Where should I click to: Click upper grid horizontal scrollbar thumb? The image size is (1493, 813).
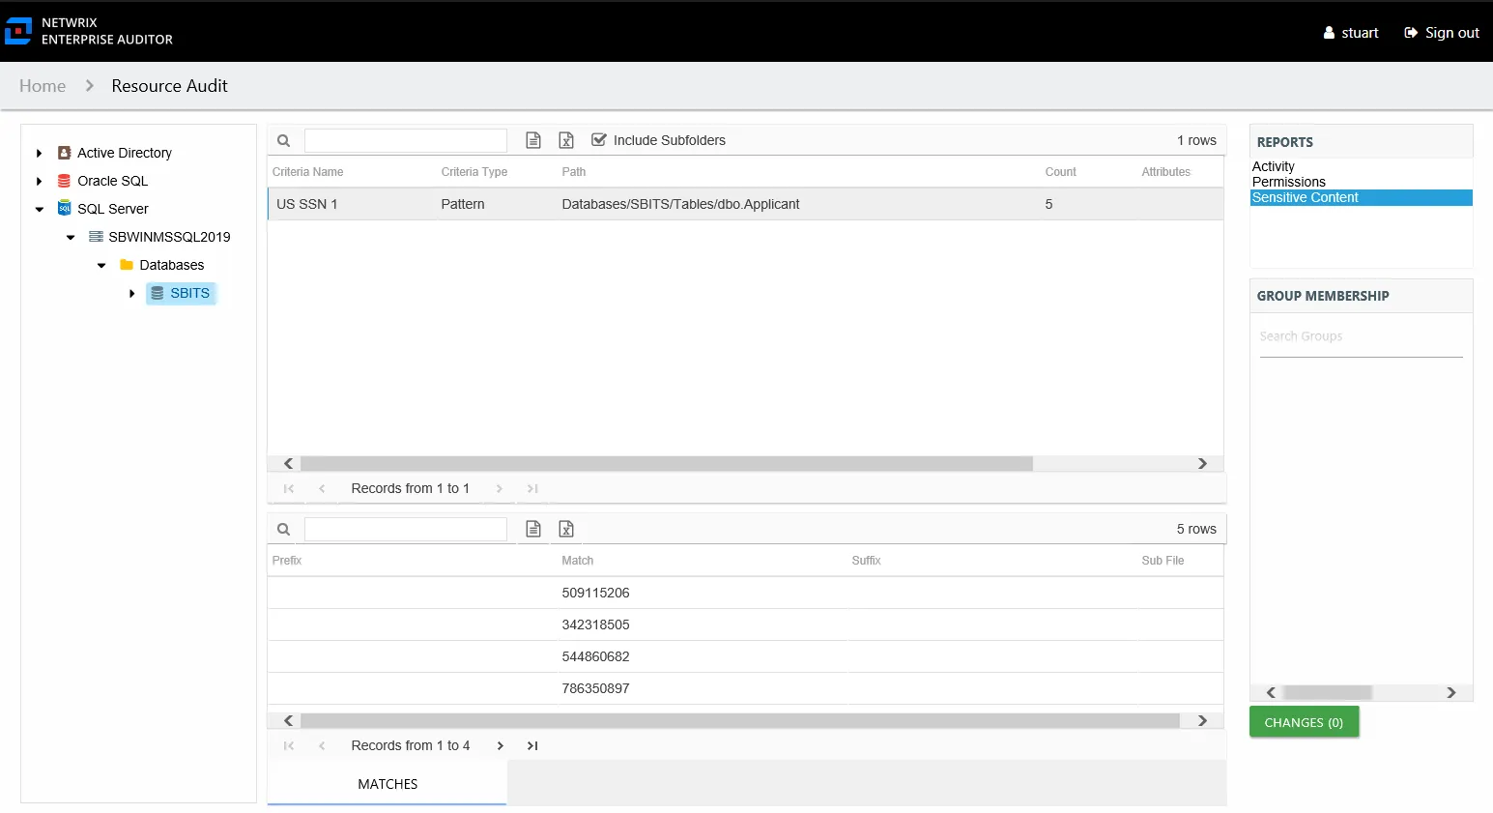pyautogui.click(x=667, y=464)
